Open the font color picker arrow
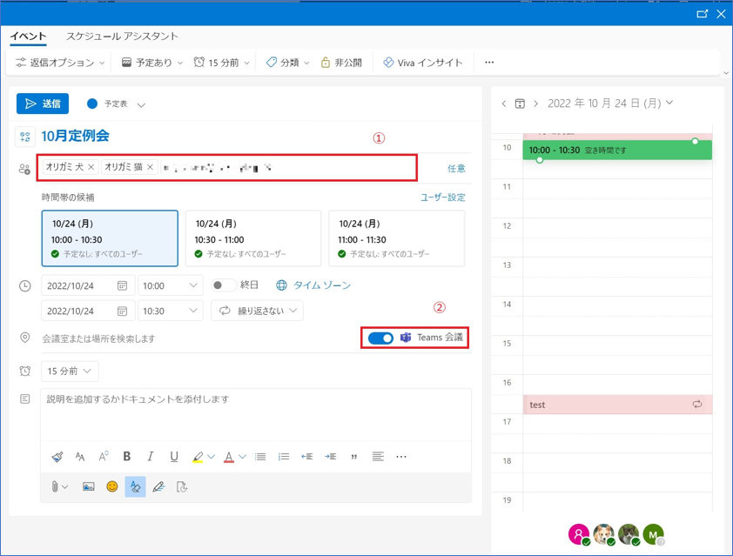 pyautogui.click(x=242, y=457)
